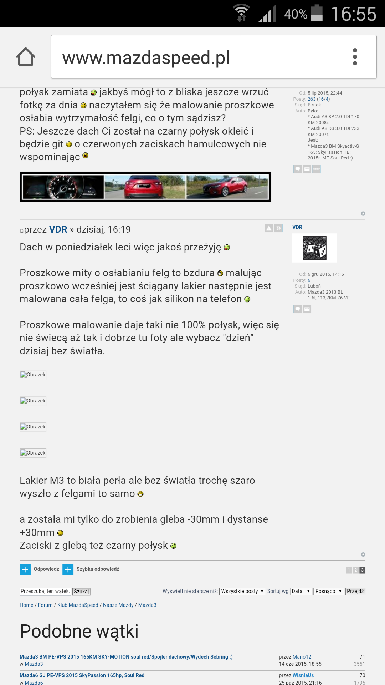Send private message to VDR via bubble icon
The image size is (385, 685).
[297, 309]
